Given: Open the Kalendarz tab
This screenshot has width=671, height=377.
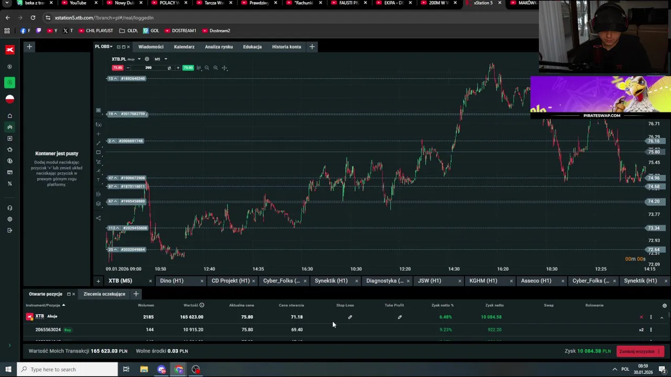Looking at the screenshot, I should click(x=184, y=47).
